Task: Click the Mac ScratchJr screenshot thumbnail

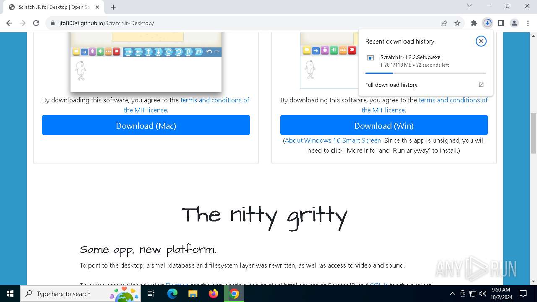Action: 146,62
